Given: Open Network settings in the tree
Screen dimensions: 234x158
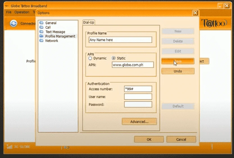Looking at the screenshot, I should (52, 41).
